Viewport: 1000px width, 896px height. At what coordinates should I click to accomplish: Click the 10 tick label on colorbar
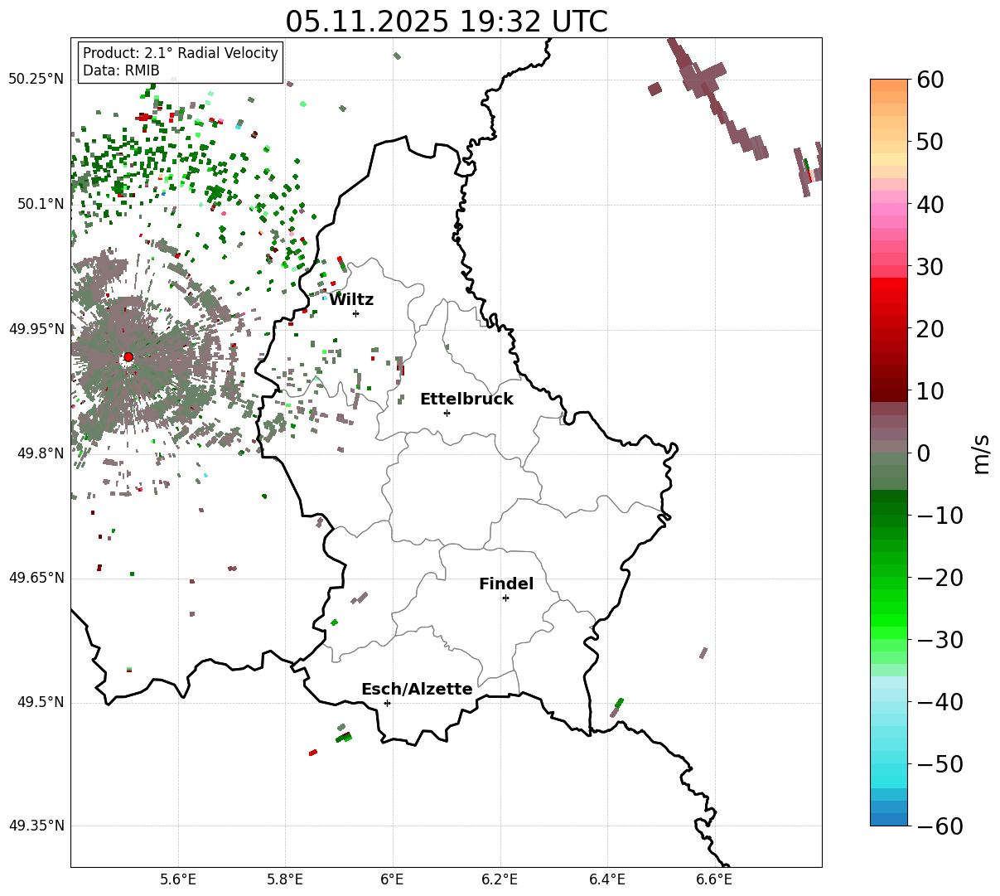coord(930,391)
